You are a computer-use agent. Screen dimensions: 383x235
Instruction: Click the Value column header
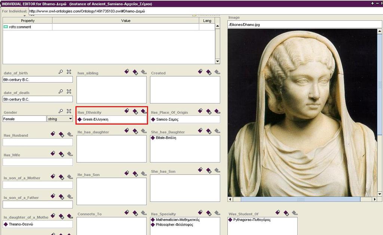click(126, 21)
